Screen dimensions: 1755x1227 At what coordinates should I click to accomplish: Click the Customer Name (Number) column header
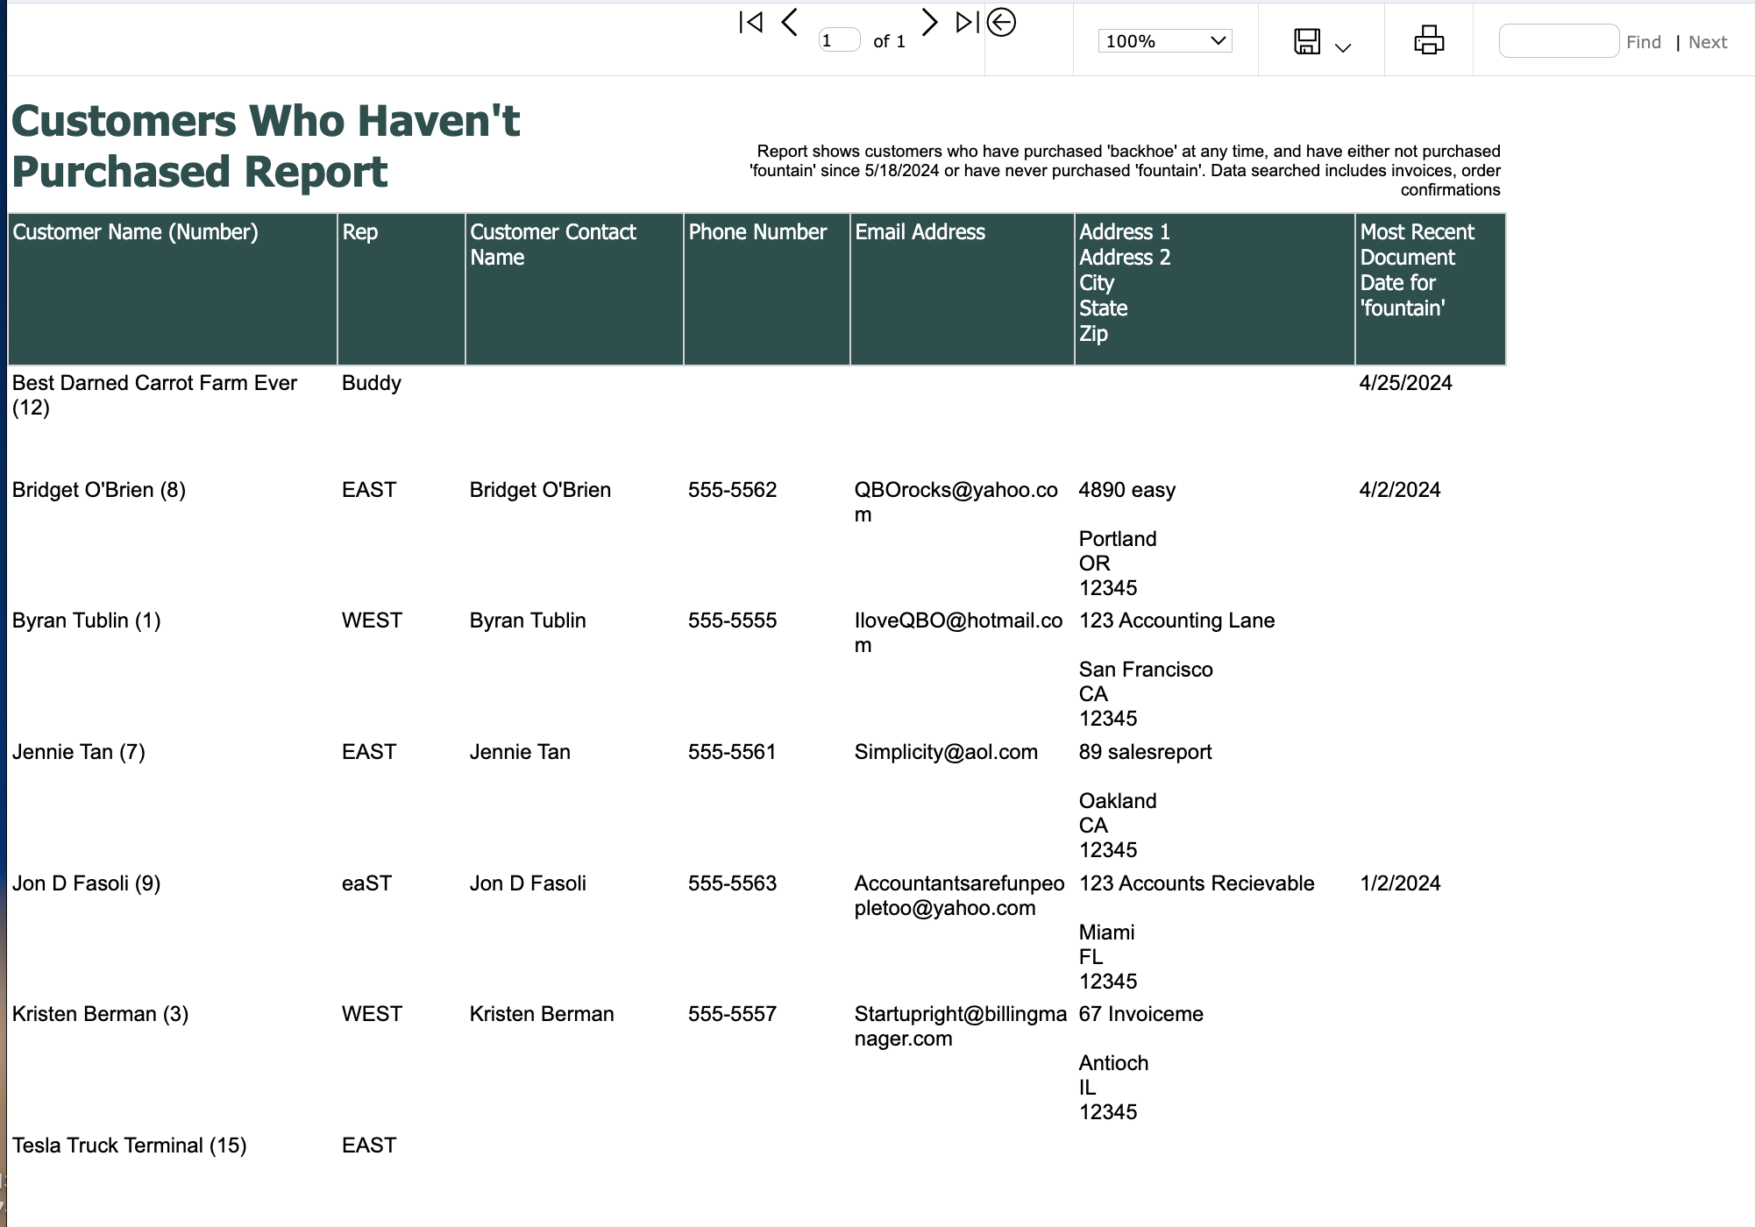(x=135, y=232)
